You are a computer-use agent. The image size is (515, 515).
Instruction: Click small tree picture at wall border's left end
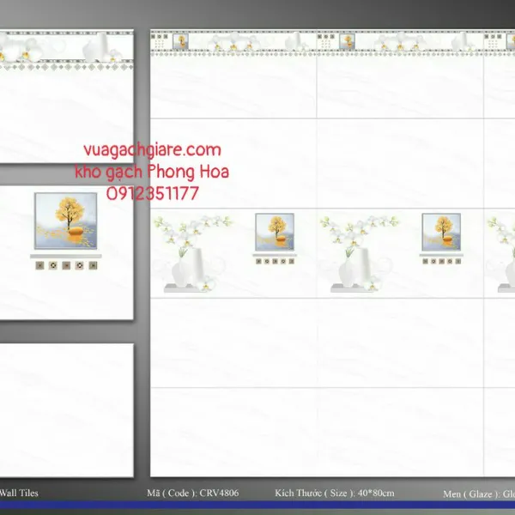pyautogui.click(x=180, y=41)
